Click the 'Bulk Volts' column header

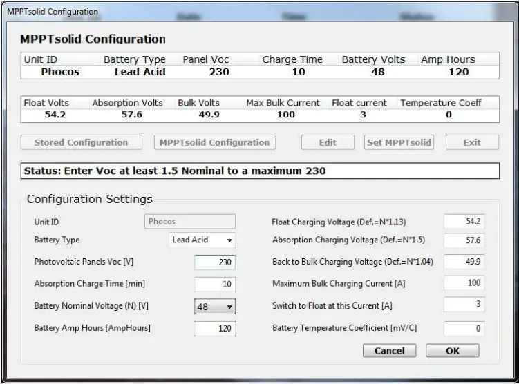[198, 103]
